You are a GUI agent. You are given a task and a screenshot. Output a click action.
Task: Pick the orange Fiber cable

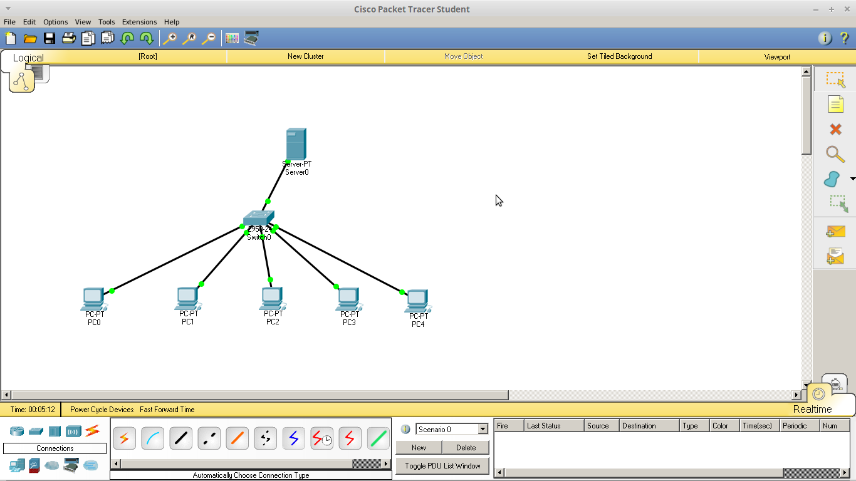237,438
